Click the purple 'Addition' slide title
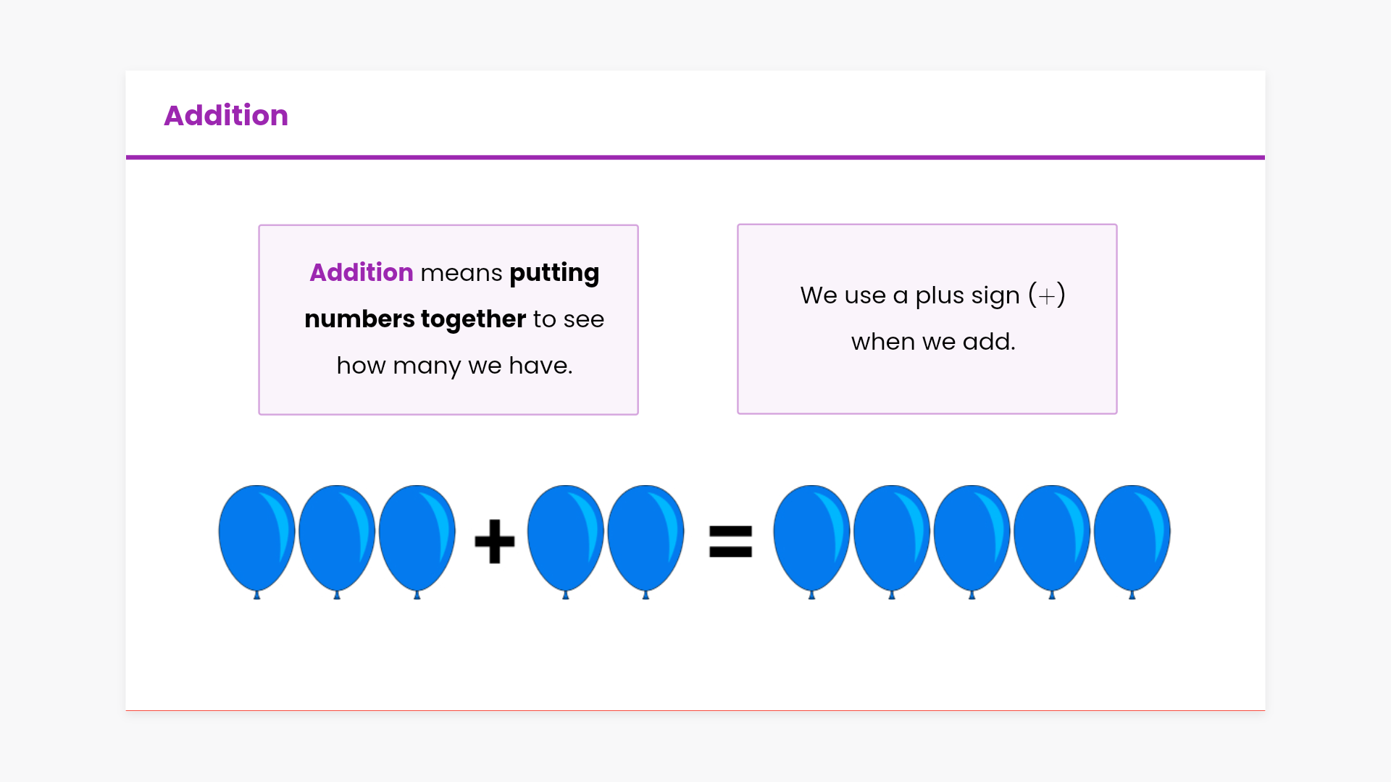 point(226,116)
